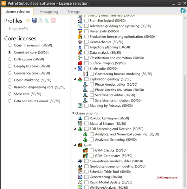Click the FrontSim locked icon
187x189 pixels.
coord(80,21)
